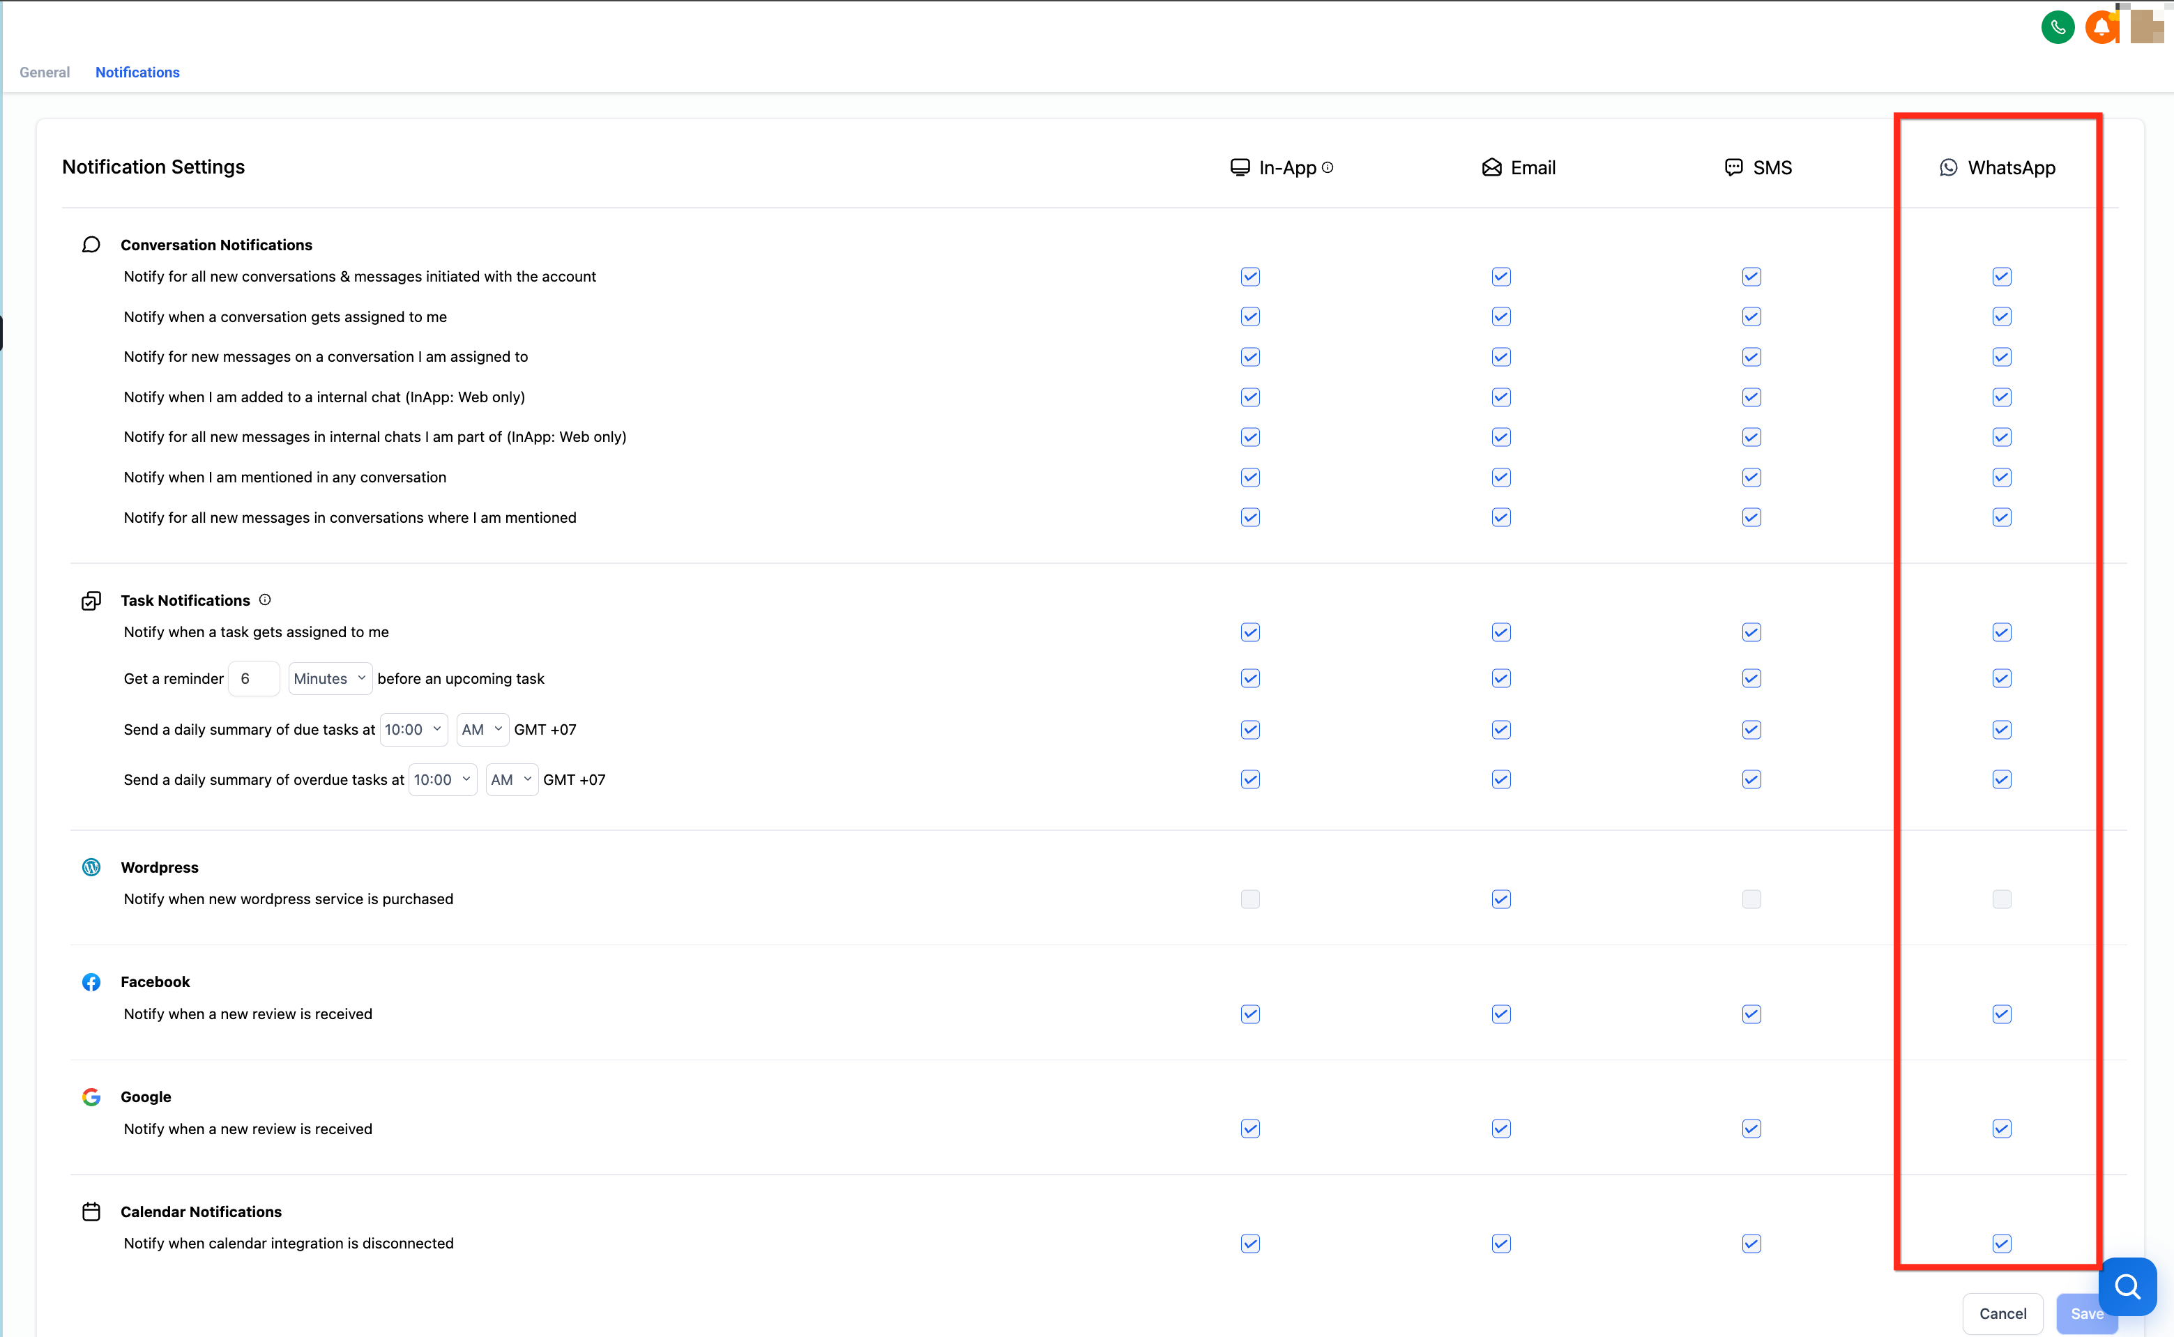Open due tasks summary time dropdown
This screenshot has width=2174, height=1337.
(413, 730)
